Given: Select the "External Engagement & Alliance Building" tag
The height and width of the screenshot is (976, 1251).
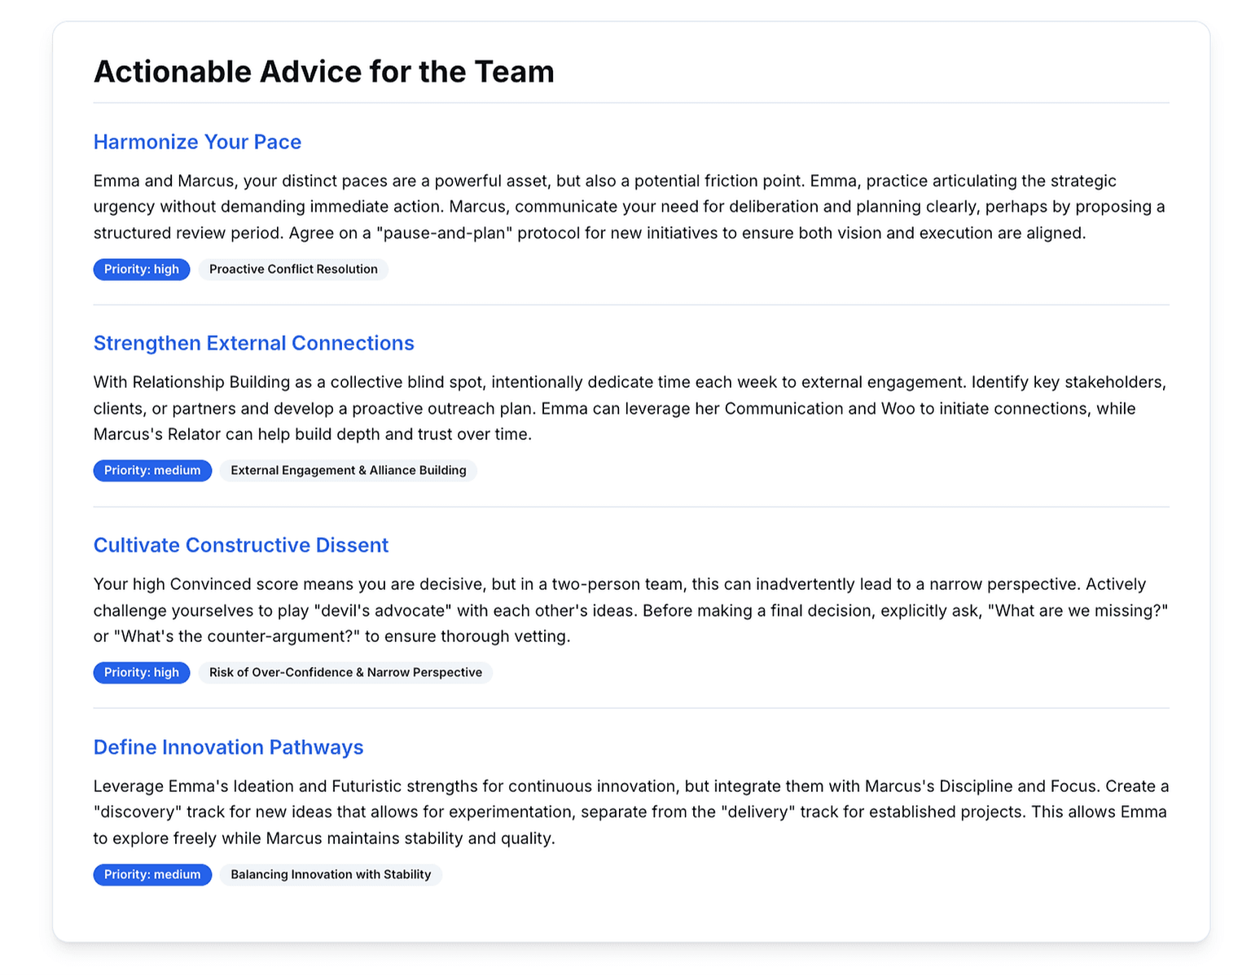Looking at the screenshot, I should click(x=348, y=470).
